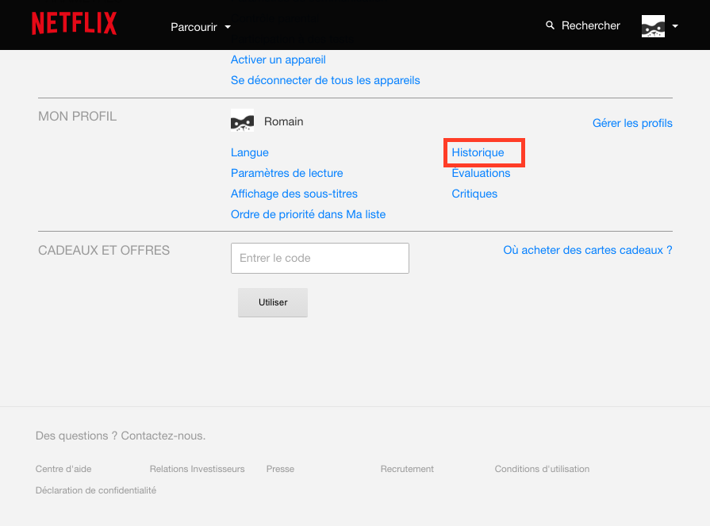Open Où acheter des cartes cadeaux link
Image resolution: width=710 pixels, height=526 pixels.
(587, 250)
